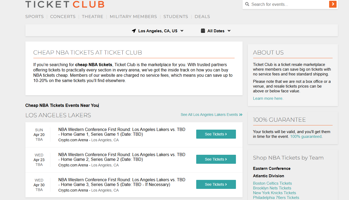349x200 pixels.
Task: Click the Los Angeles Lakers heading
Action: click(58, 115)
